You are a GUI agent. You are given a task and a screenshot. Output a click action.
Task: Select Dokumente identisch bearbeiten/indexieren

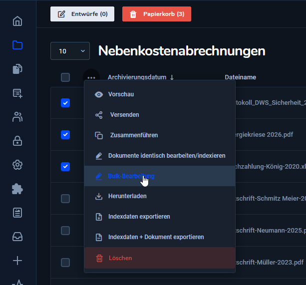[160, 156]
